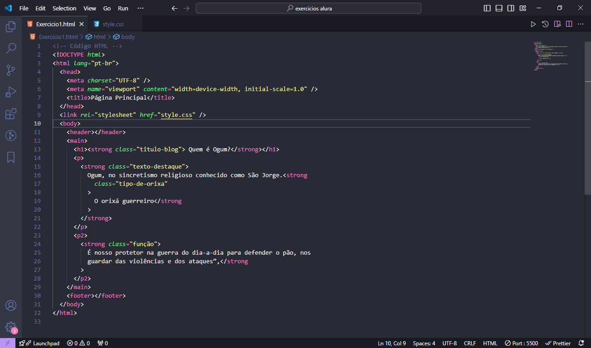Open preview to the side icon
The height and width of the screenshot is (348, 591).
coord(557,24)
